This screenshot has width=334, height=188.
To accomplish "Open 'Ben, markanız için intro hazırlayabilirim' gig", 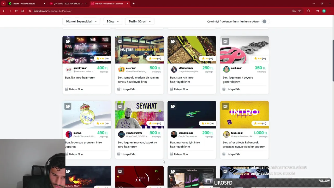I will (185, 145).
